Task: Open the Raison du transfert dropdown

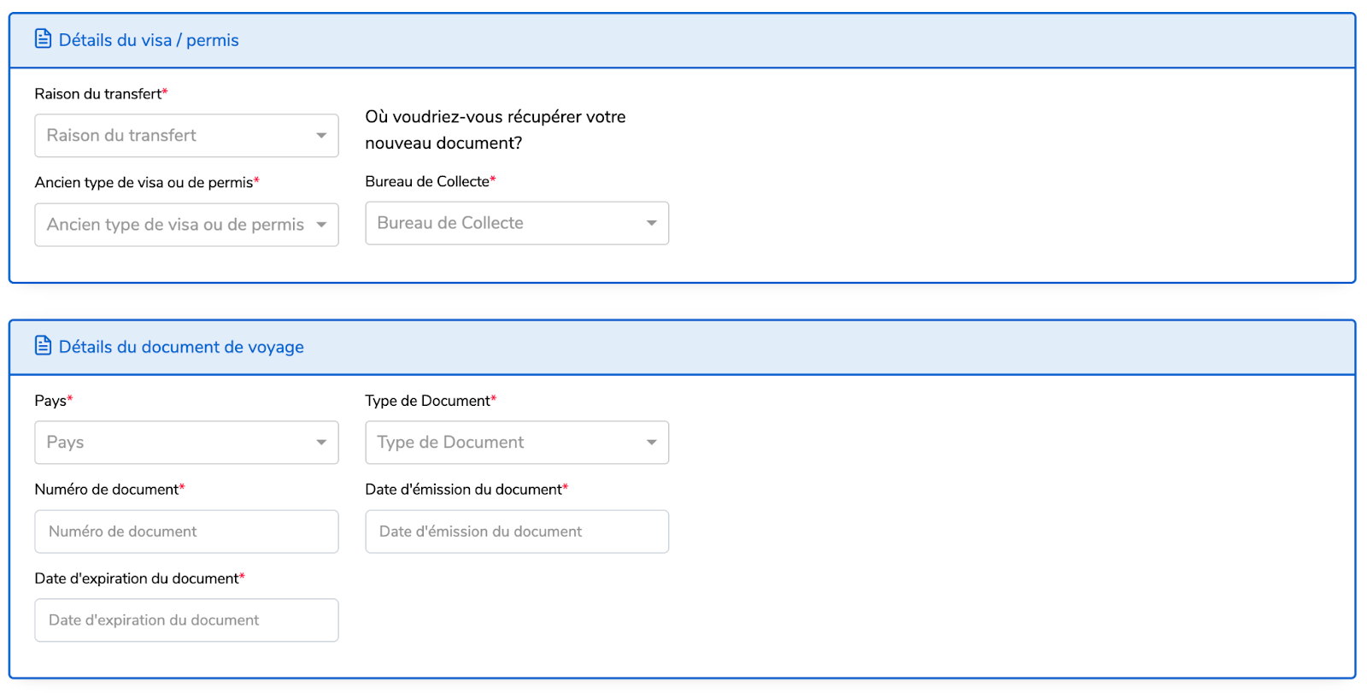Action: [186, 136]
